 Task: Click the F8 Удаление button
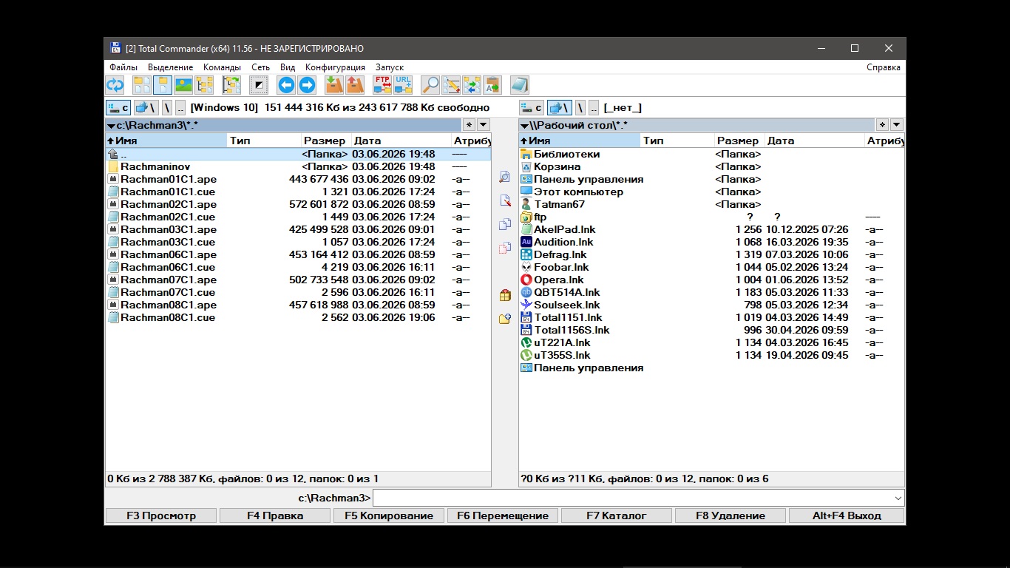click(x=731, y=515)
